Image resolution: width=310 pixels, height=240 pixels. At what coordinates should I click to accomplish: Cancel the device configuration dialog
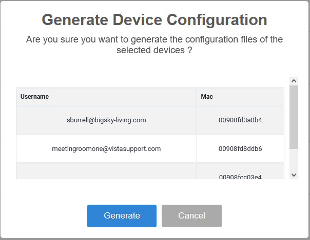point(191,216)
